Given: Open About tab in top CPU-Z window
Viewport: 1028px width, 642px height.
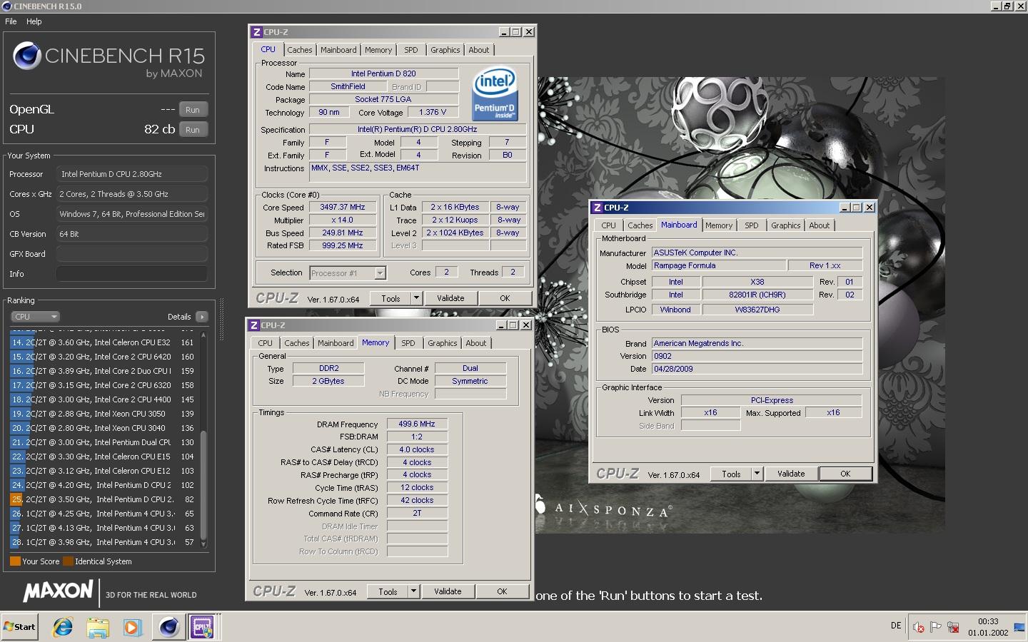Looking at the screenshot, I should coord(479,50).
